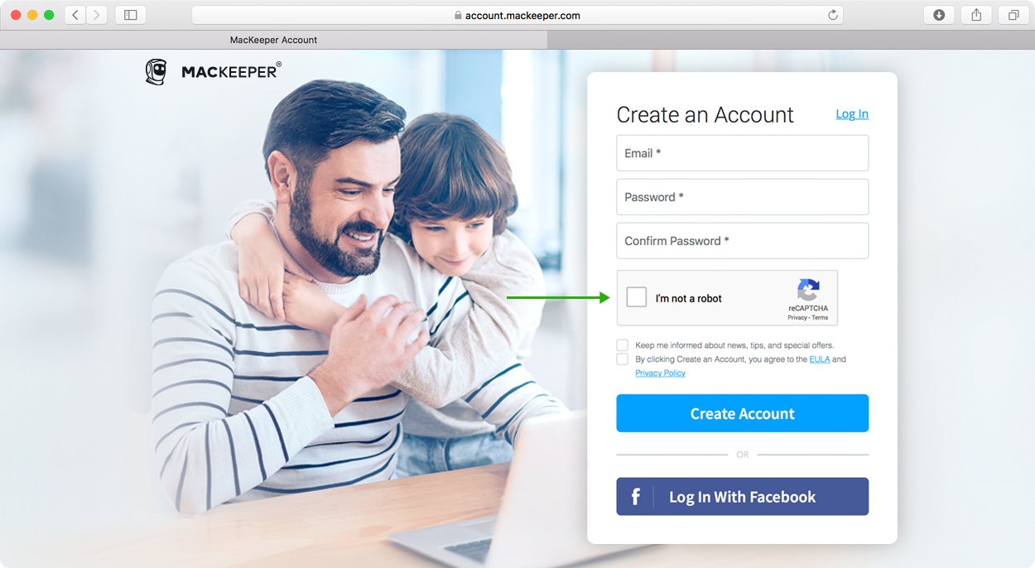Open the Privacy Policy link
The height and width of the screenshot is (568, 1035).
click(x=660, y=373)
